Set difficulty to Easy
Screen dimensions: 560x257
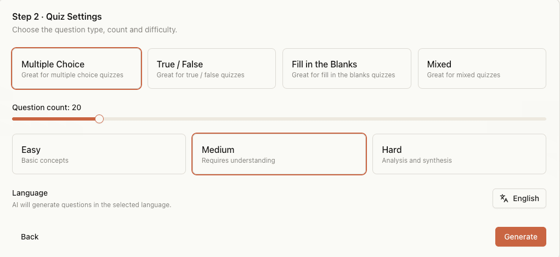coord(99,154)
